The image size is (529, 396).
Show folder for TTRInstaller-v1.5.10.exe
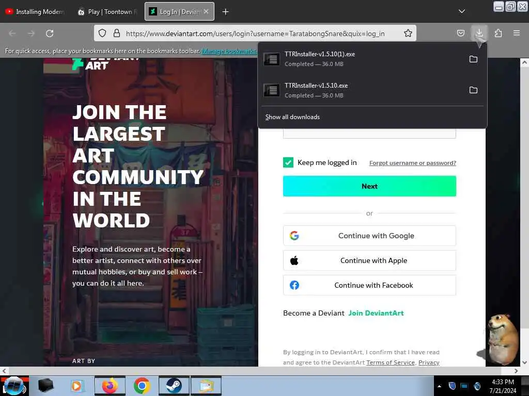pos(473,90)
